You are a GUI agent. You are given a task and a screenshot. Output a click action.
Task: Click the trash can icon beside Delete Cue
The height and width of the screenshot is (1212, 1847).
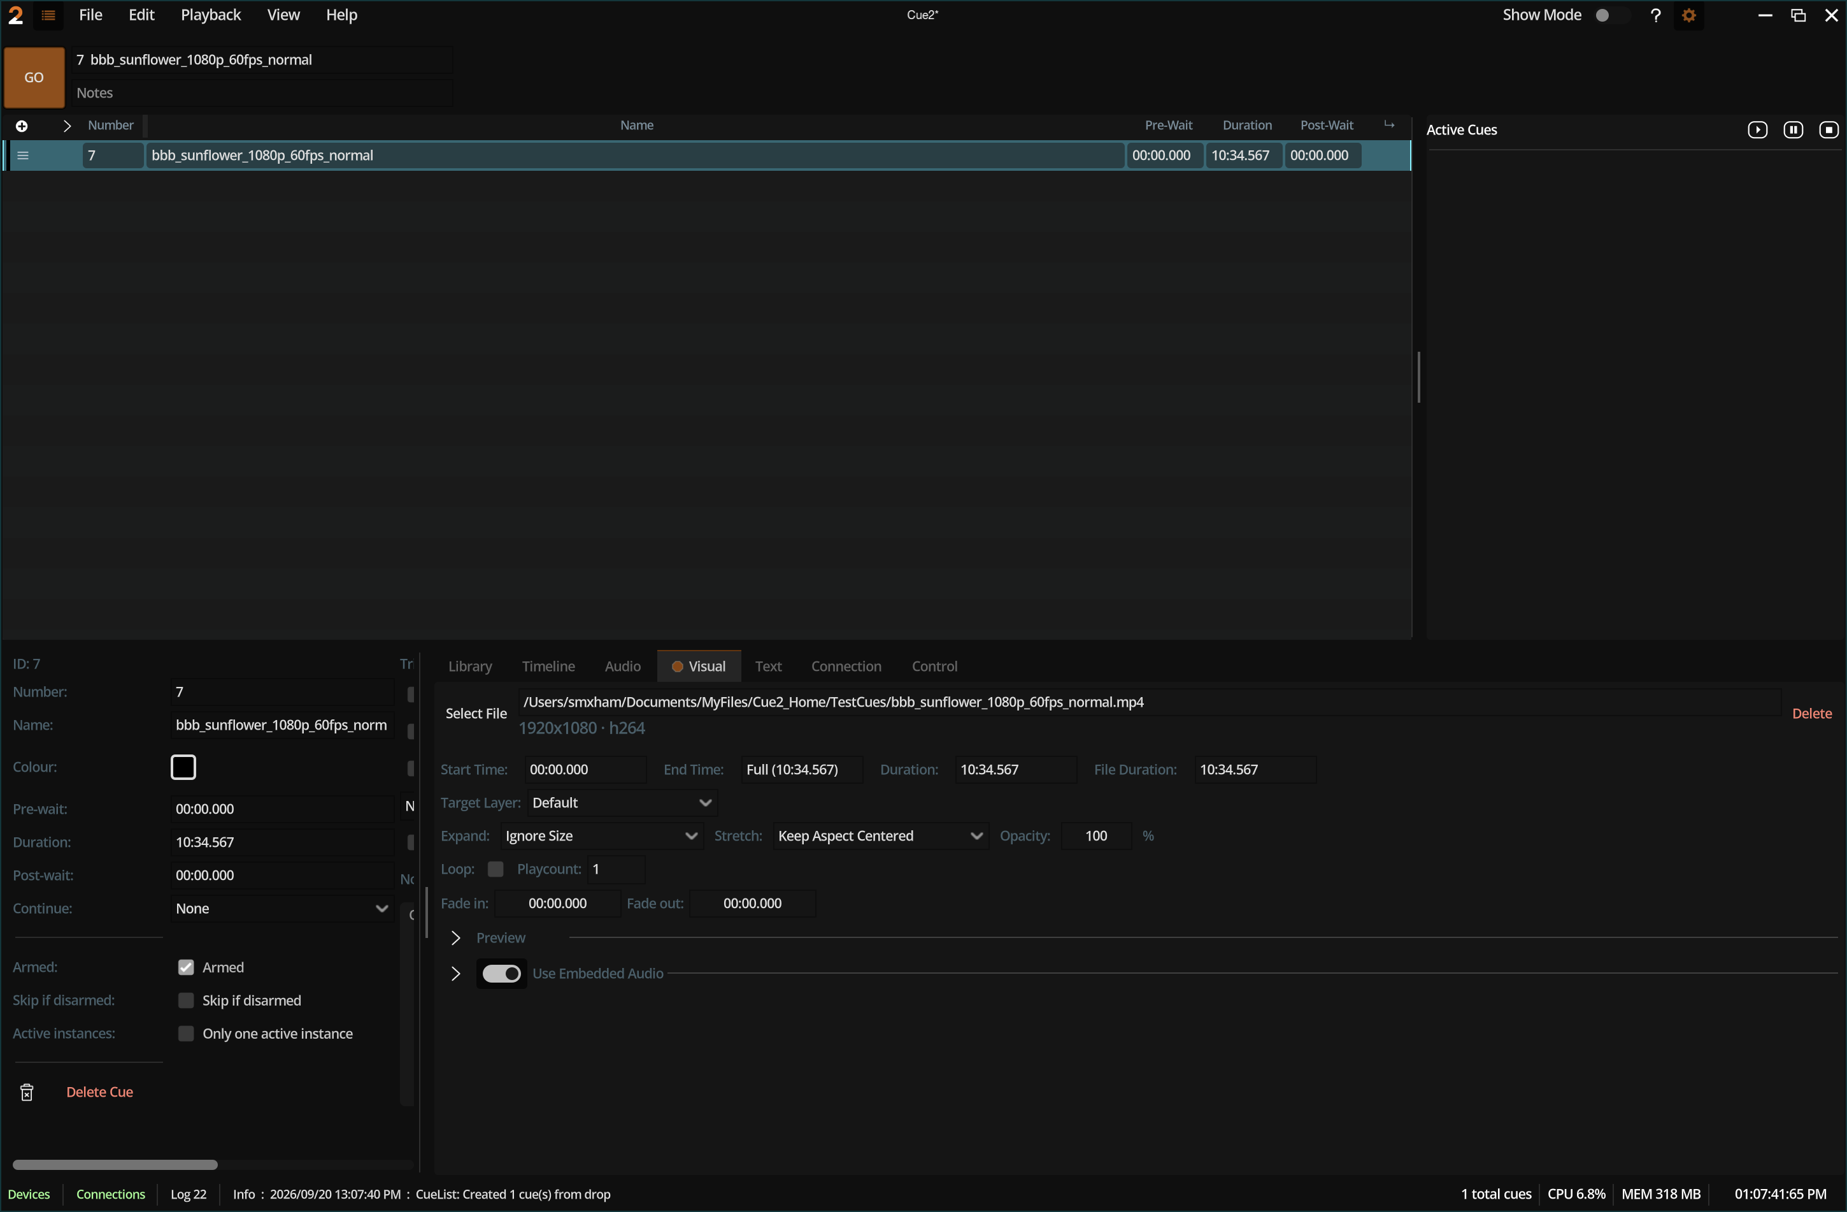click(x=26, y=1092)
